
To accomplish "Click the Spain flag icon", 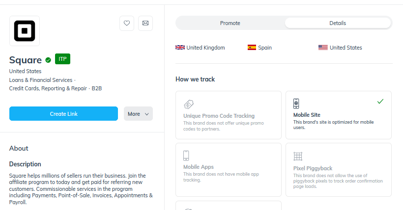I will point(252,48).
